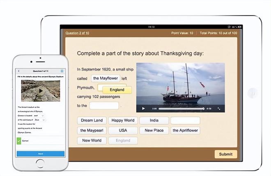Choose the 'USA' answer tile
Screen dimensions: 271x176
(123, 130)
